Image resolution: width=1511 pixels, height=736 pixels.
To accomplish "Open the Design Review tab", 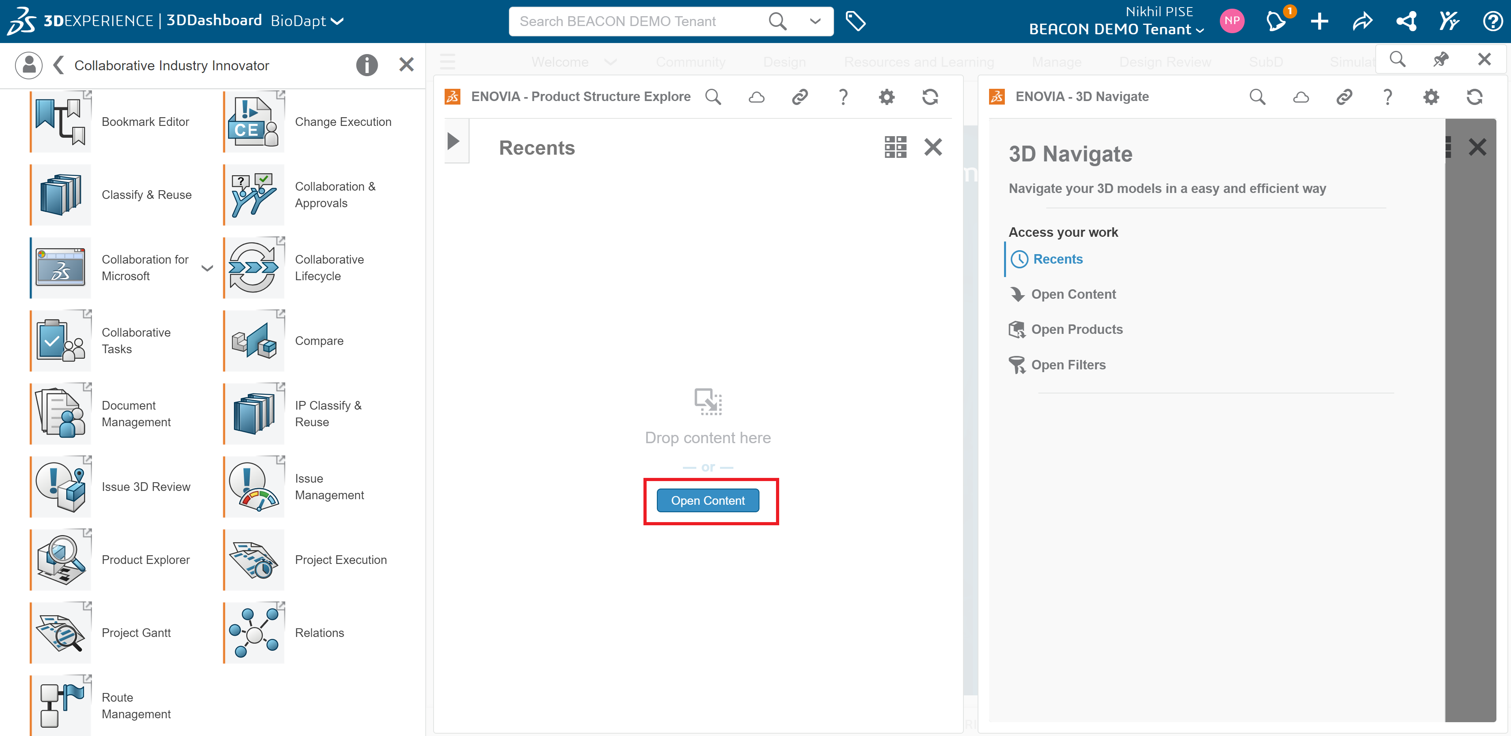I will coord(1165,62).
